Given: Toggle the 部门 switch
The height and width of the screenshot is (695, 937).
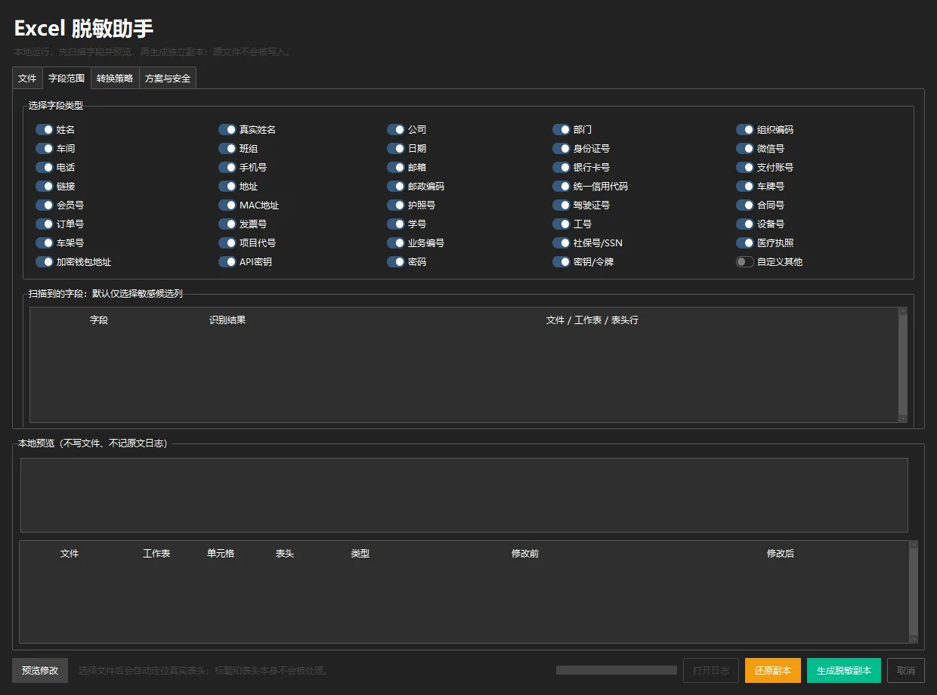Looking at the screenshot, I should point(561,130).
